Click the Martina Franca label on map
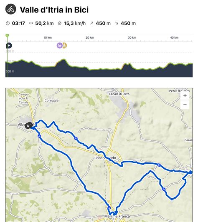Viewport: 198px width, 222px height. [x=117, y=216]
